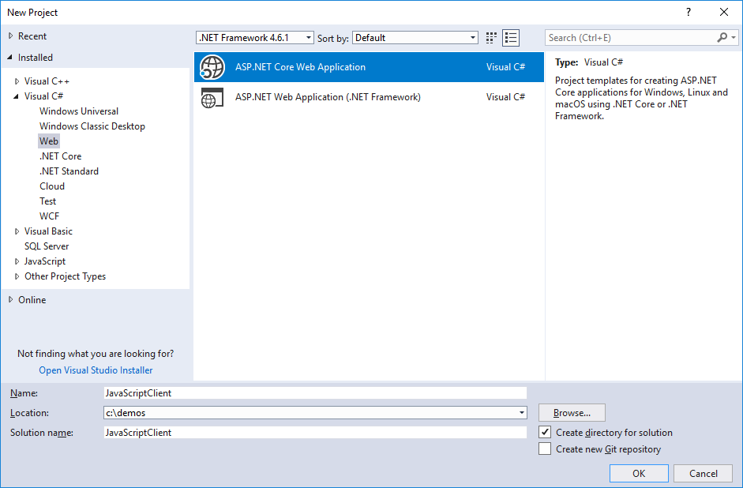Click the Other Project Types label
The width and height of the screenshot is (743, 488).
pos(65,276)
